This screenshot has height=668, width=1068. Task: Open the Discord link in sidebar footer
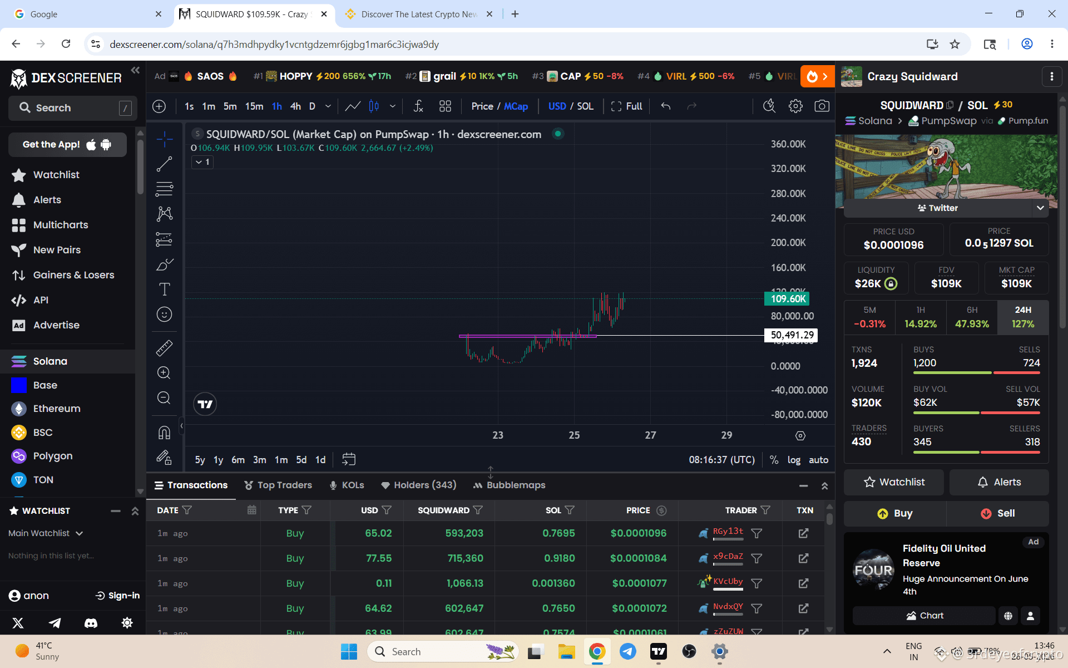click(x=91, y=622)
